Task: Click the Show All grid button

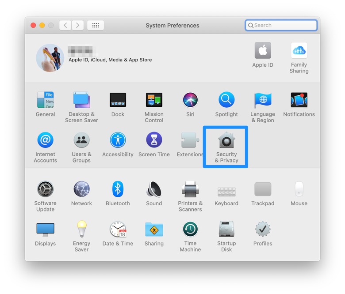Action: [96, 25]
